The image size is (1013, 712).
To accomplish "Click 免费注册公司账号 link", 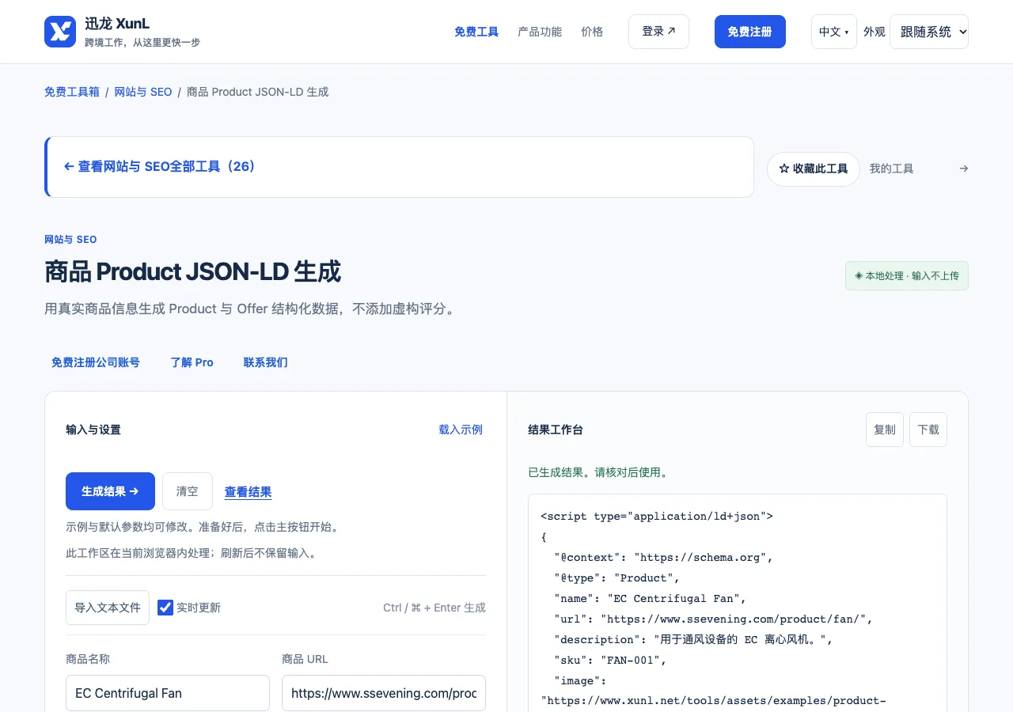I will tap(96, 362).
